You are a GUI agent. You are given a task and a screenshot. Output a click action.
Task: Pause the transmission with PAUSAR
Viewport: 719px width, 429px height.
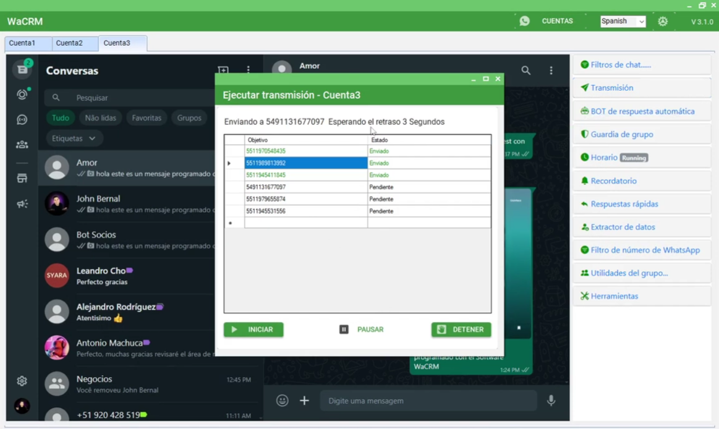click(x=362, y=329)
